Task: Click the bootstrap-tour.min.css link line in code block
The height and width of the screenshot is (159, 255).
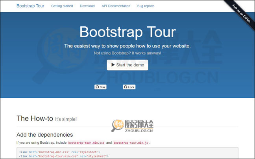Action: click(x=64, y=156)
